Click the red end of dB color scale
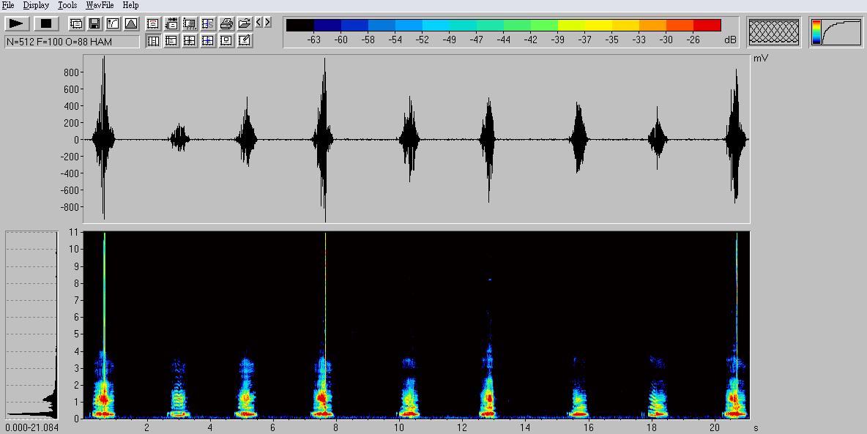 point(707,26)
